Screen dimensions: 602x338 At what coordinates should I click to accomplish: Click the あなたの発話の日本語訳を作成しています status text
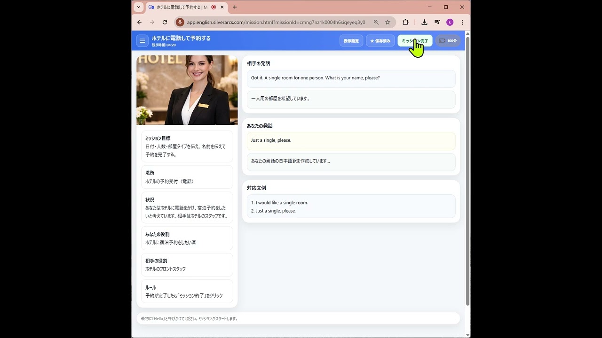(x=290, y=161)
